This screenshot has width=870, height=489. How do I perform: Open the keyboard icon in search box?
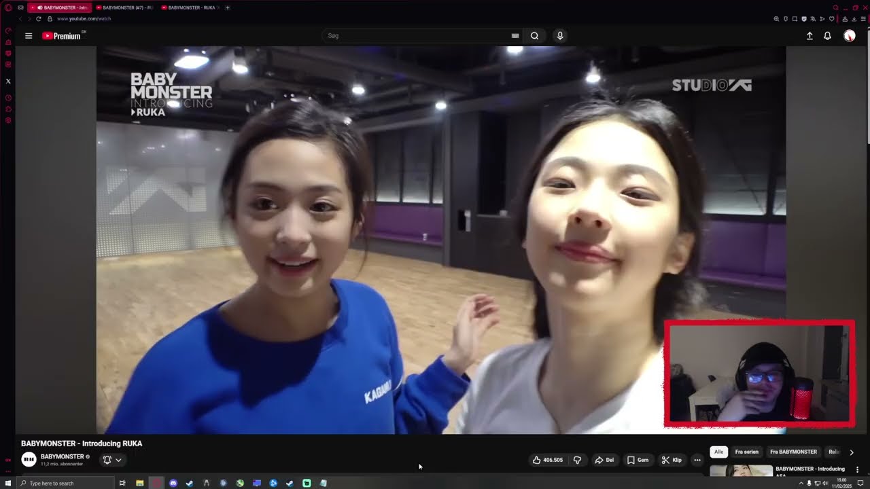click(515, 36)
